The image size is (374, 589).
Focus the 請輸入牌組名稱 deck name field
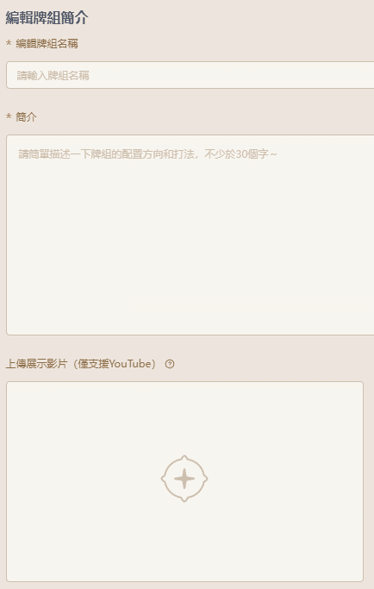pos(190,75)
